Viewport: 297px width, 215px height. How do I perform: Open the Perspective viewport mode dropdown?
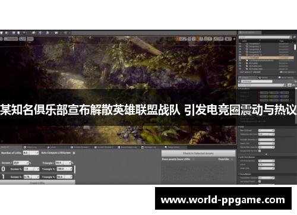coord(11,39)
